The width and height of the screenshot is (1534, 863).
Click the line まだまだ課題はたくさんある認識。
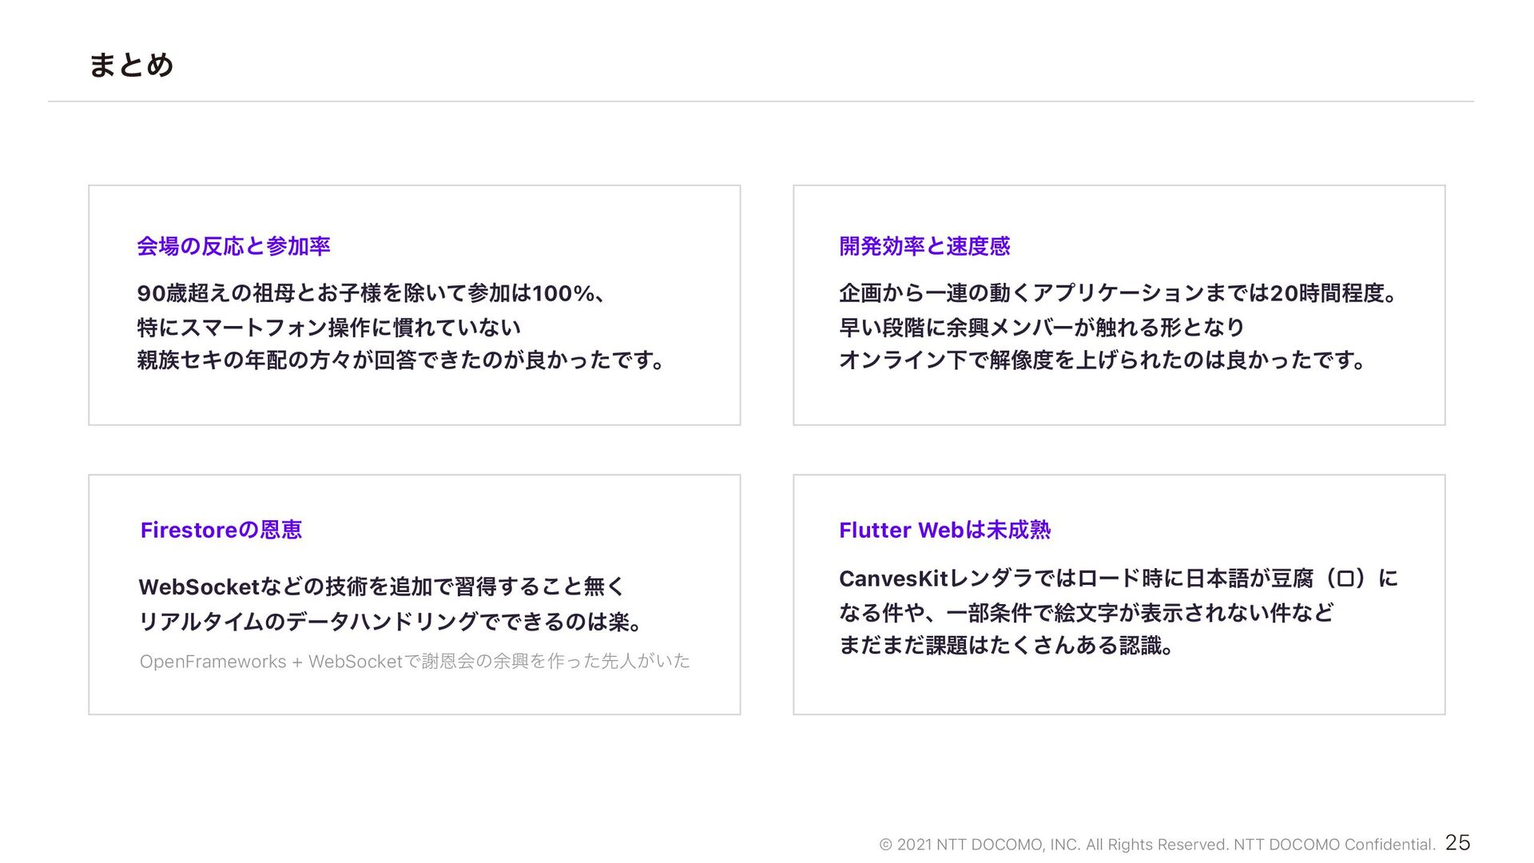coord(1007,645)
